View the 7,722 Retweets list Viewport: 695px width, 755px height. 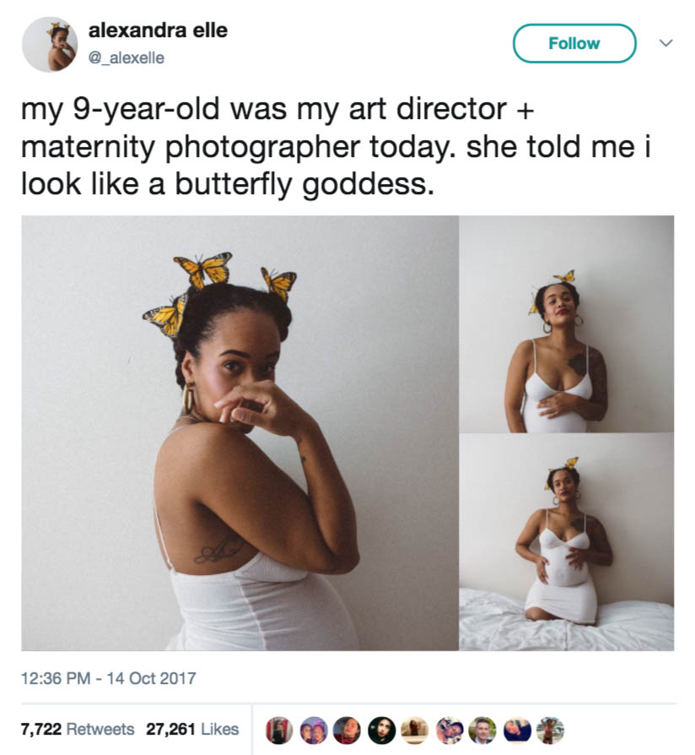click(x=77, y=729)
